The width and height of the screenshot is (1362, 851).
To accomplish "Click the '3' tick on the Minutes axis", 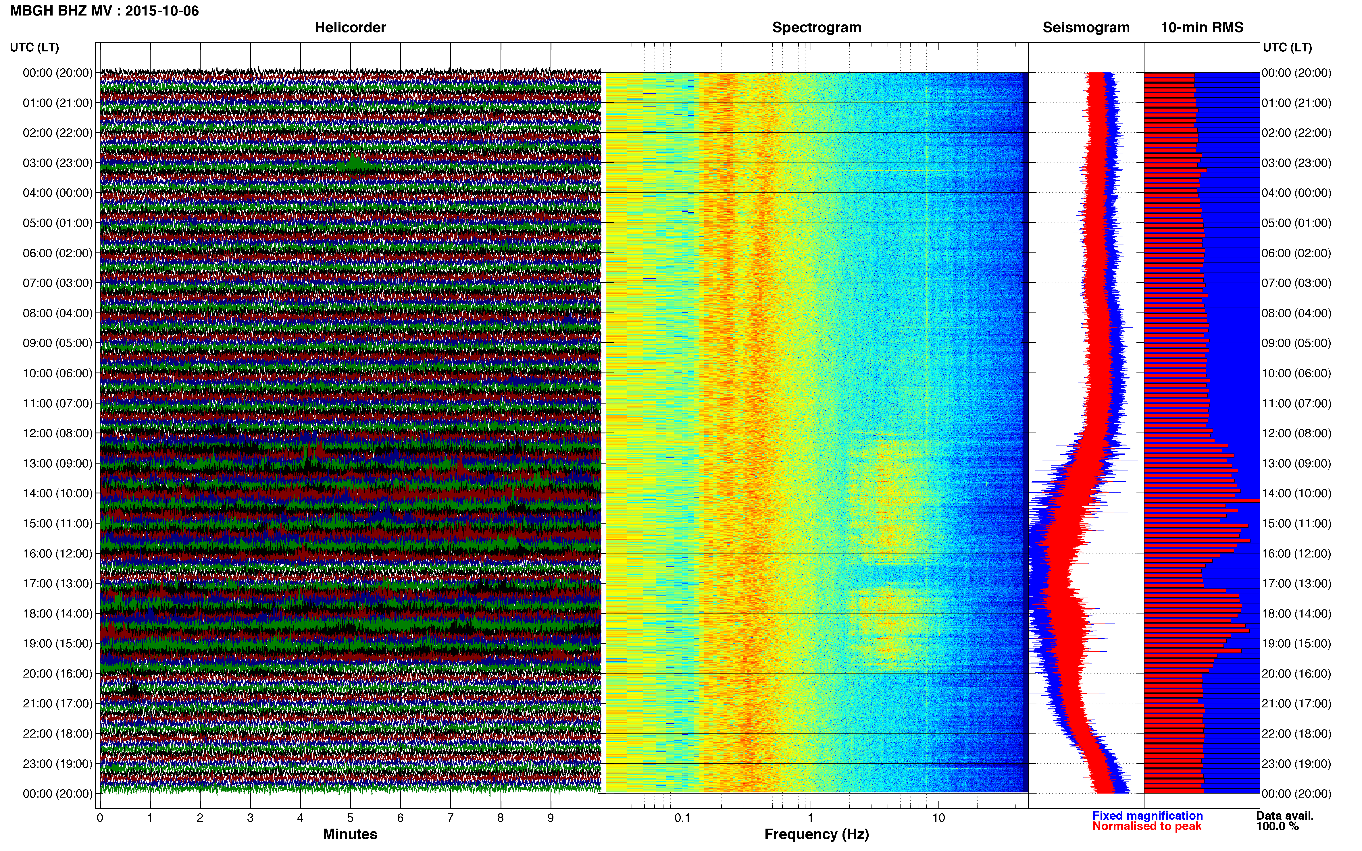I will pos(250,818).
